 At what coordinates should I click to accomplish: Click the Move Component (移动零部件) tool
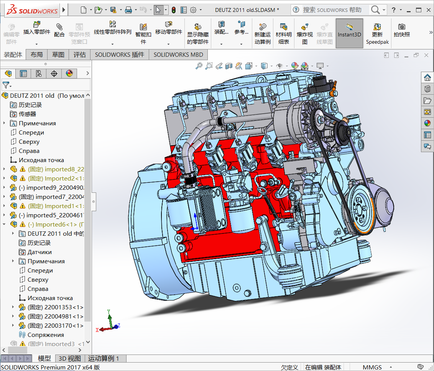point(169,28)
